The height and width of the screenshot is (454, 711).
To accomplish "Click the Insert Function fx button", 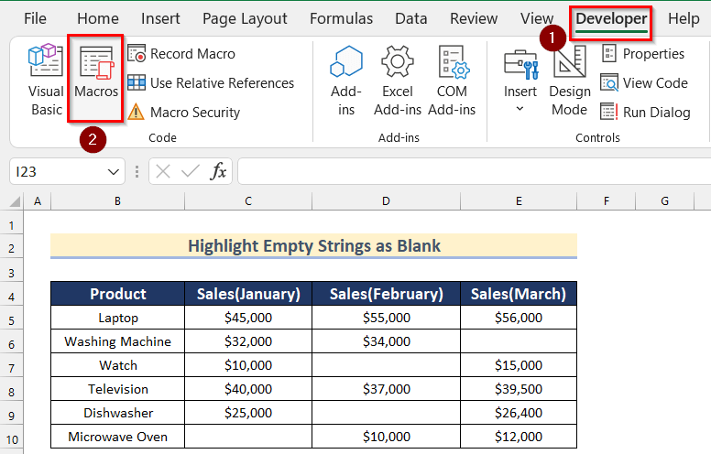I will click(218, 171).
